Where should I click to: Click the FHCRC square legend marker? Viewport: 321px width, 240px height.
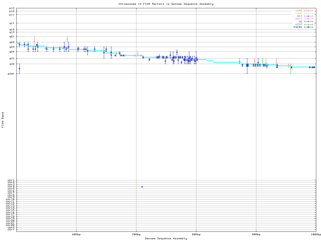pyautogui.click(x=308, y=27)
